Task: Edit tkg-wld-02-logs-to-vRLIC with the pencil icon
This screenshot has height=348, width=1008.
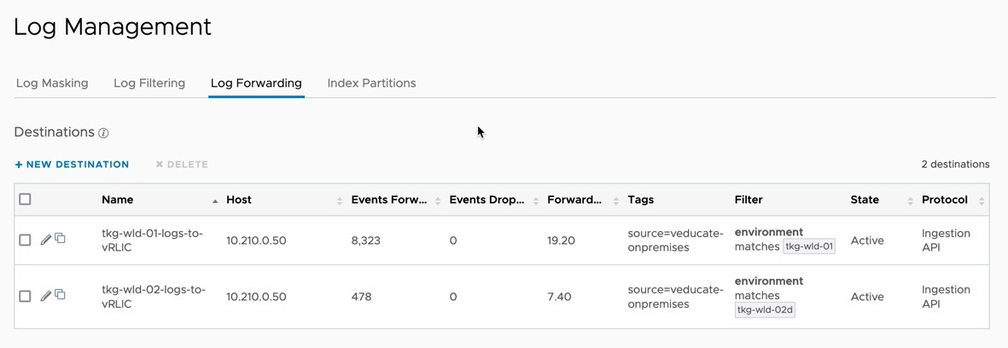Action: click(x=45, y=296)
